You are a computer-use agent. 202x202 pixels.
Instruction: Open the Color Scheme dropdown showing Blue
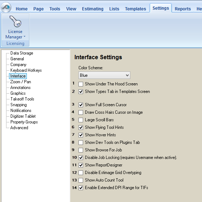[x=104, y=75]
